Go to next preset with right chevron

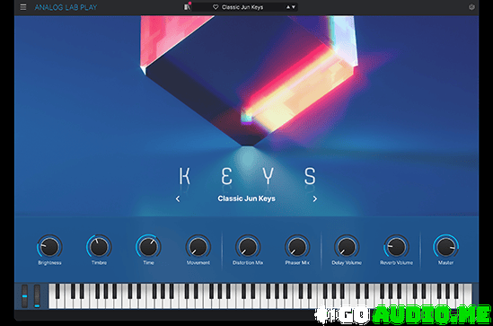click(314, 198)
